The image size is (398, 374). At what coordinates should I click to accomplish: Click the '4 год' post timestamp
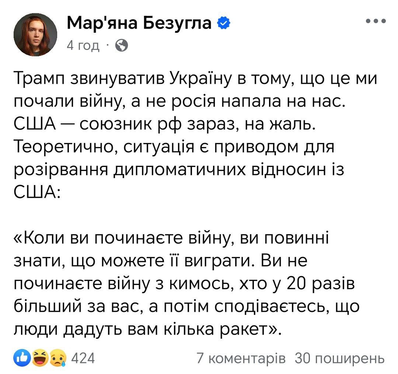click(83, 46)
